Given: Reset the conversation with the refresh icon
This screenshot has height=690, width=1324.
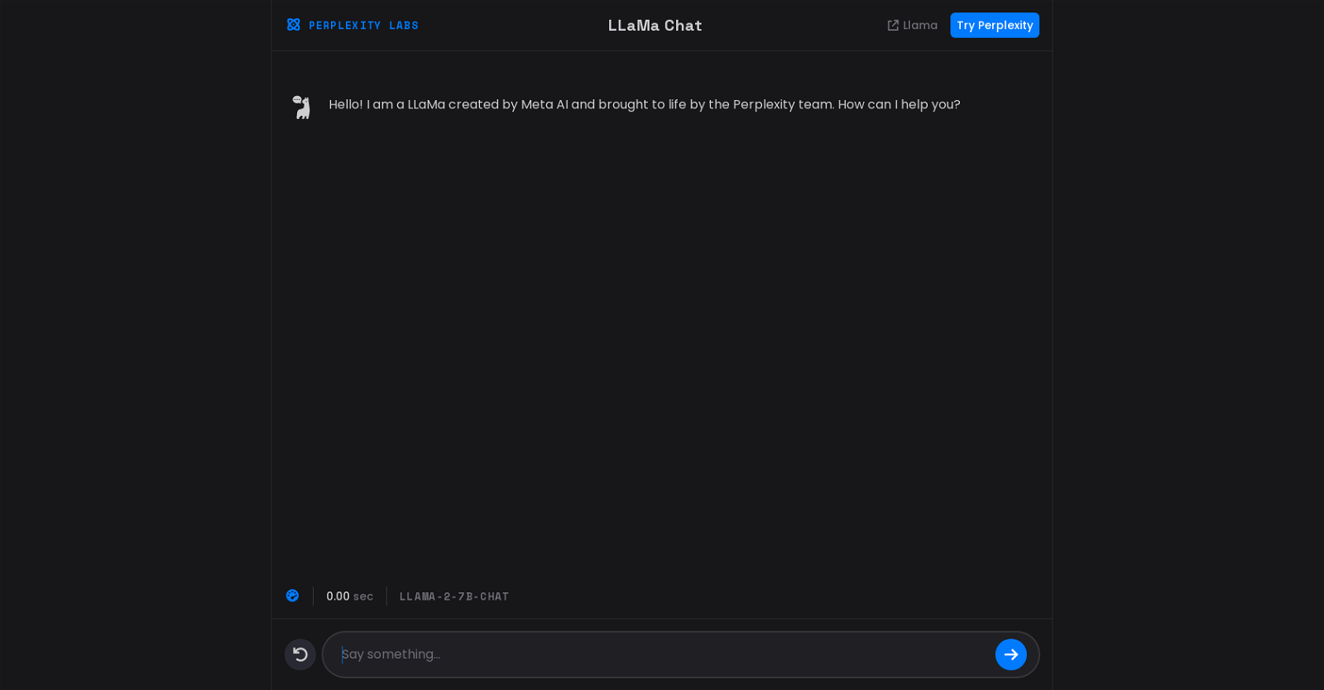Looking at the screenshot, I should (300, 654).
